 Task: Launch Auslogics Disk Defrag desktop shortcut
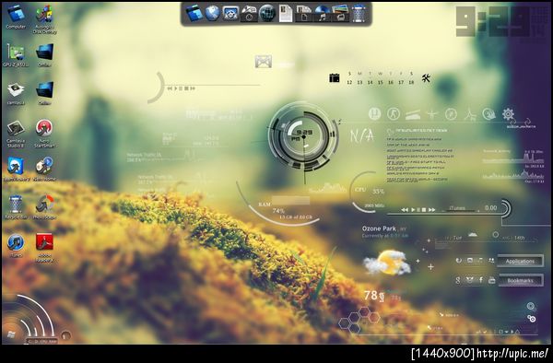44,19
